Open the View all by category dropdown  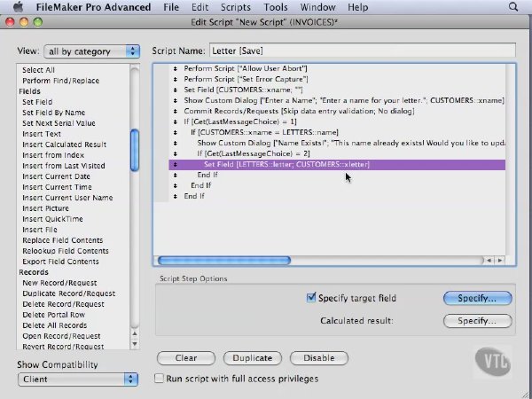click(x=91, y=51)
